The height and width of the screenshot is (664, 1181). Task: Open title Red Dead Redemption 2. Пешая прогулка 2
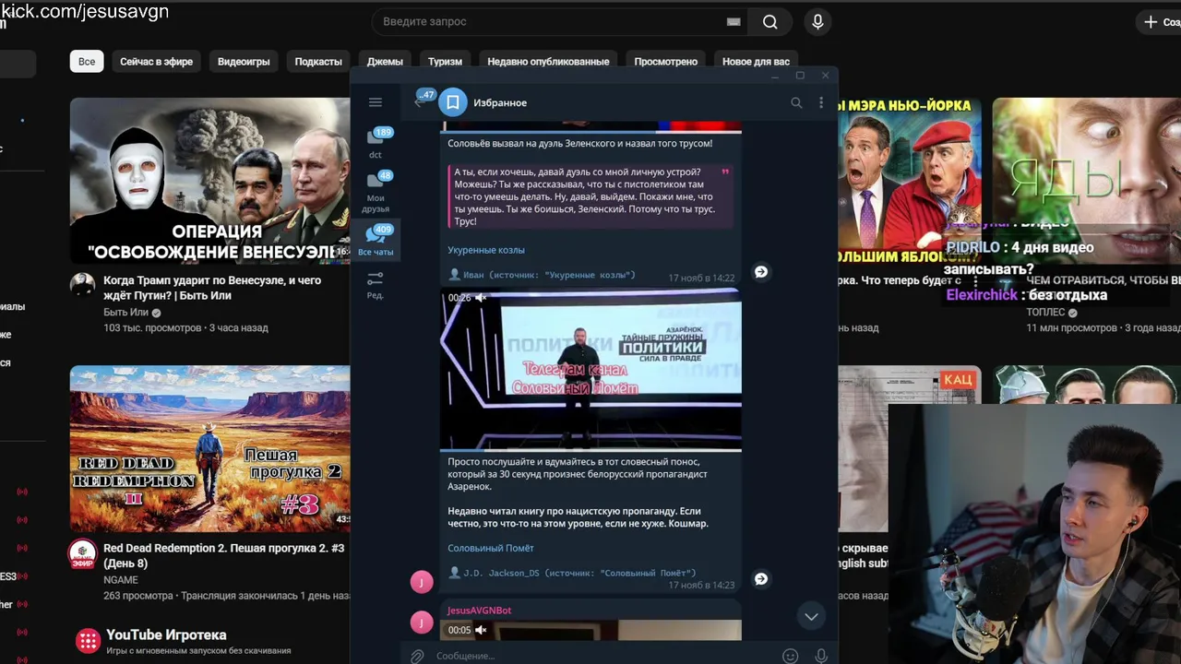coord(223,555)
